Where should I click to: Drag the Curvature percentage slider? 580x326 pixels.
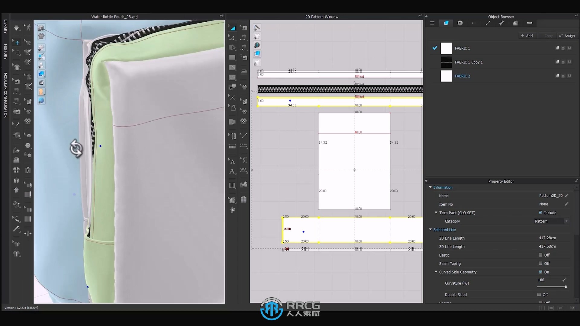[x=566, y=286]
